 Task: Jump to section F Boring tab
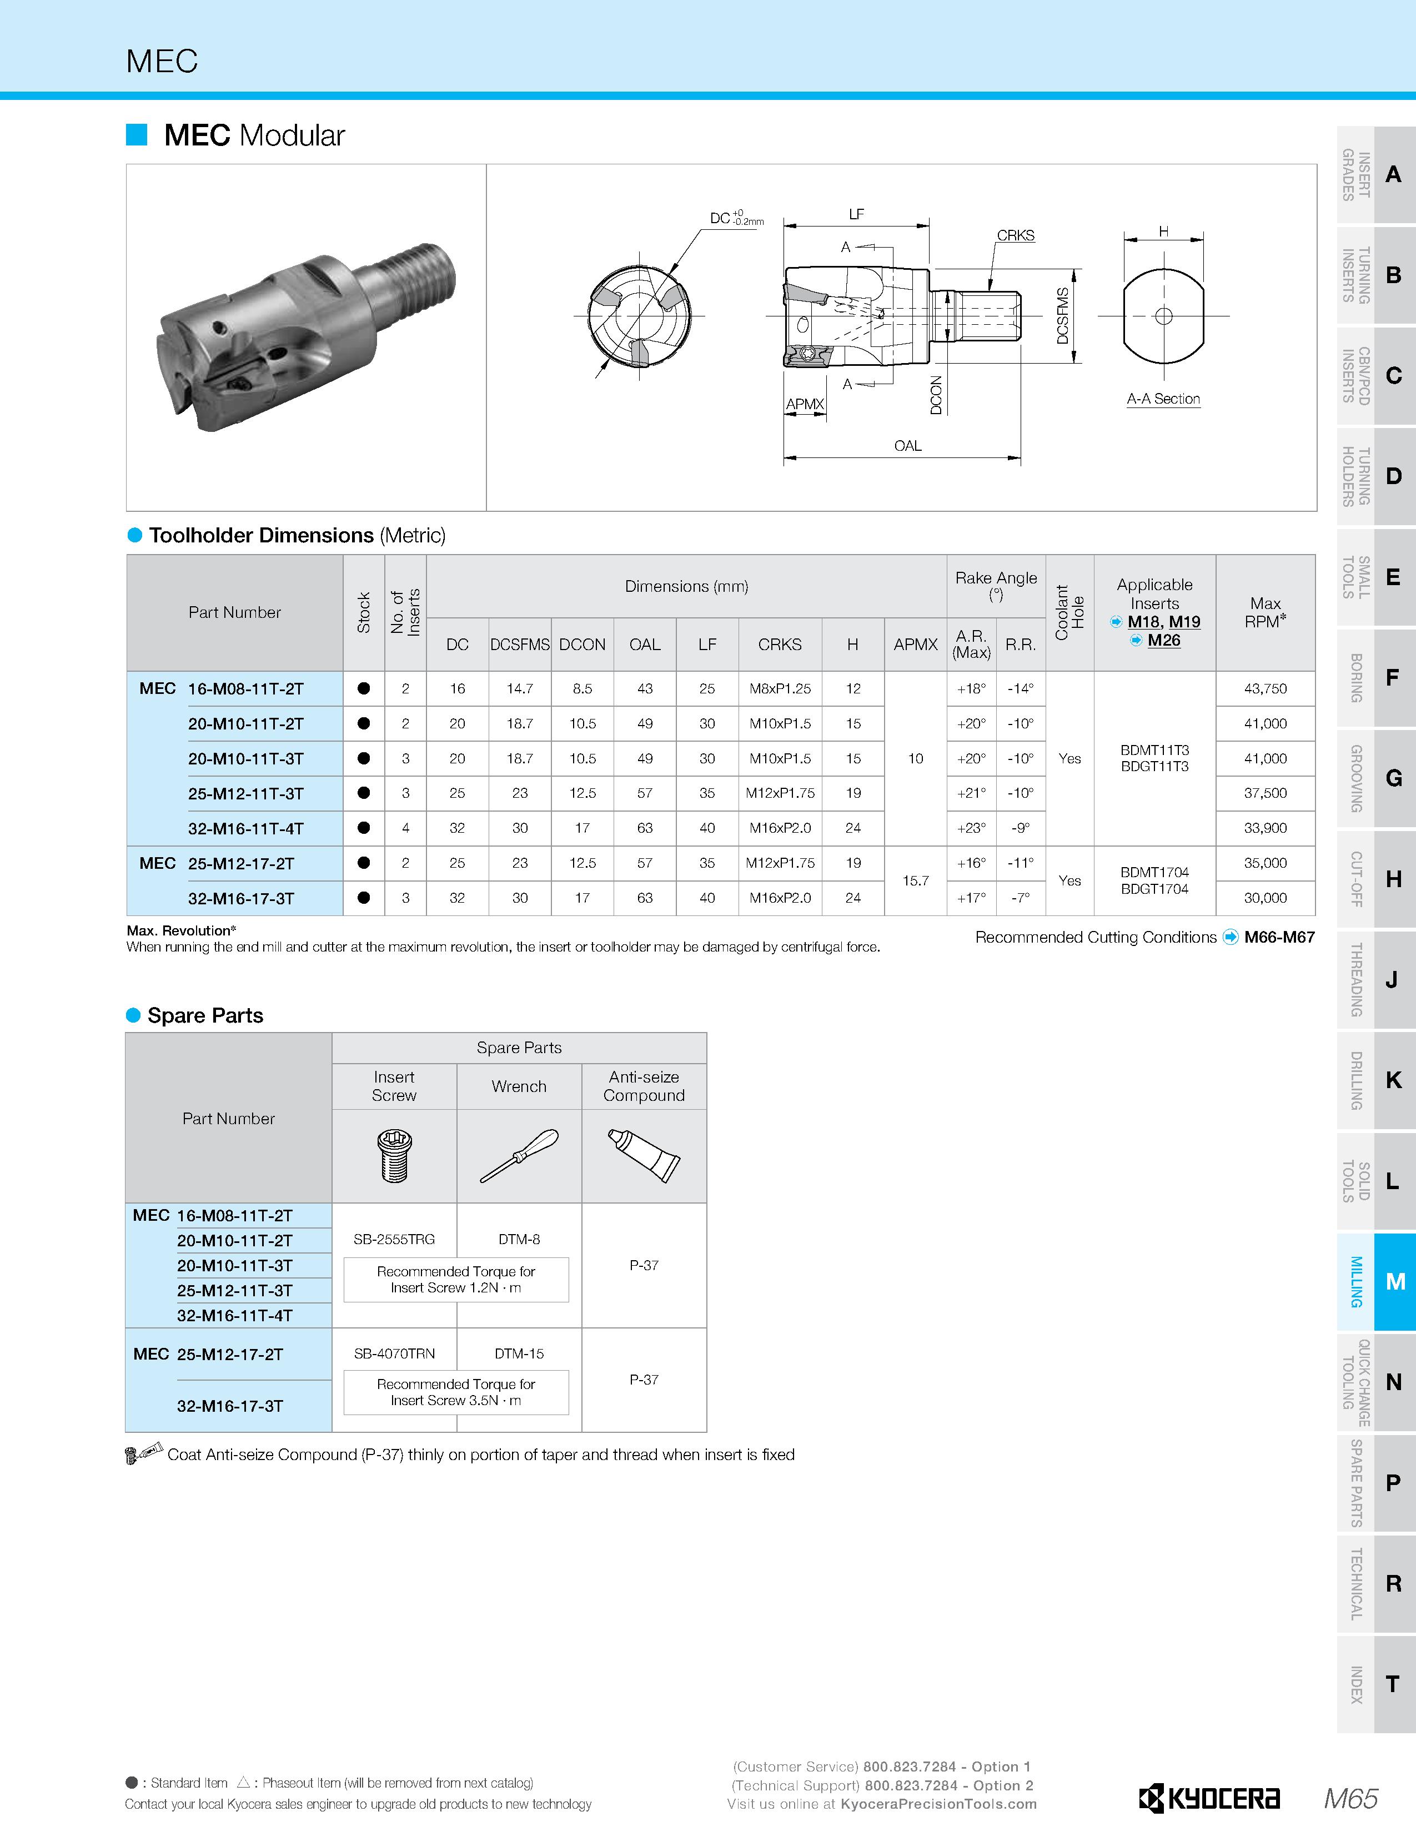[1377, 678]
